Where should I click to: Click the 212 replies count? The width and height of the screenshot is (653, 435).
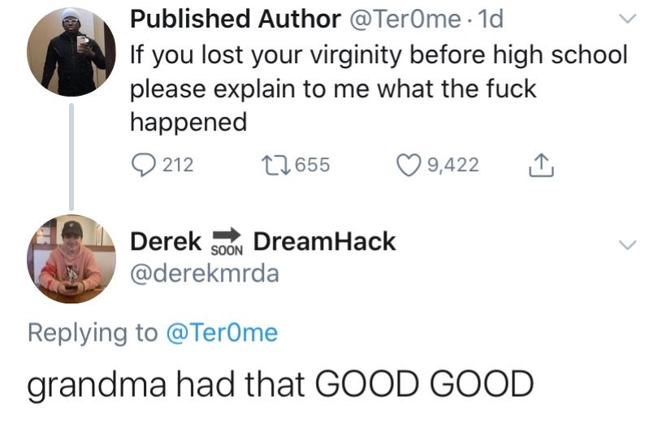(x=178, y=166)
